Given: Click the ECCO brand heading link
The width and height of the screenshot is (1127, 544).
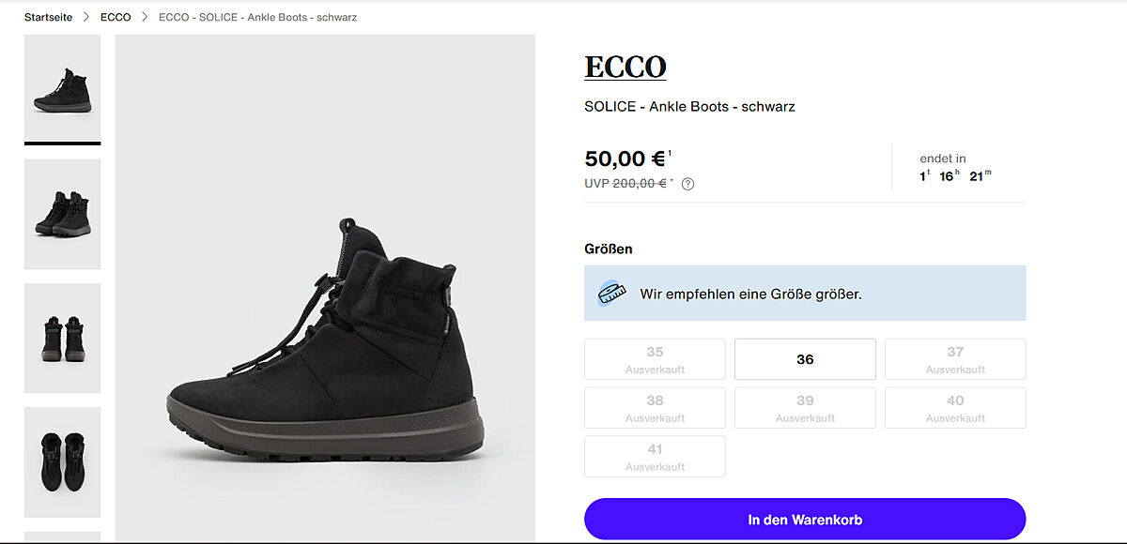Looking at the screenshot, I should tap(625, 68).
